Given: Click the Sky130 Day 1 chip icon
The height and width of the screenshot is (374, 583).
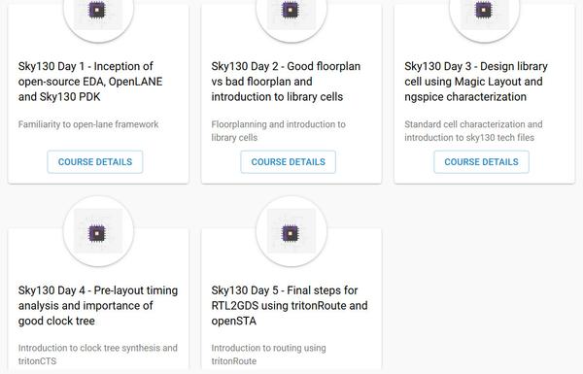Looking at the screenshot, I should pos(97,10).
